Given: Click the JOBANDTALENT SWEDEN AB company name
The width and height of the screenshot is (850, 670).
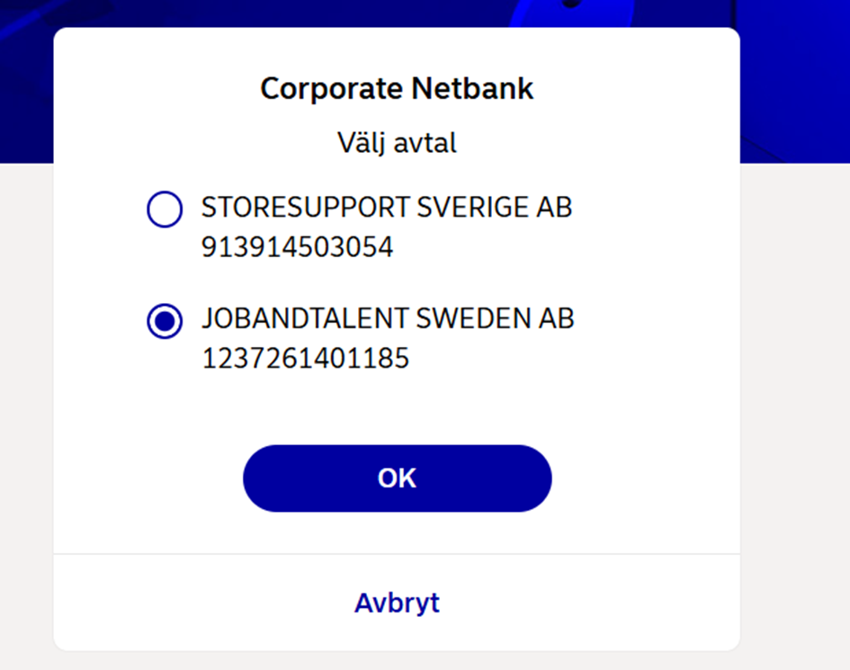Looking at the screenshot, I should [x=388, y=319].
